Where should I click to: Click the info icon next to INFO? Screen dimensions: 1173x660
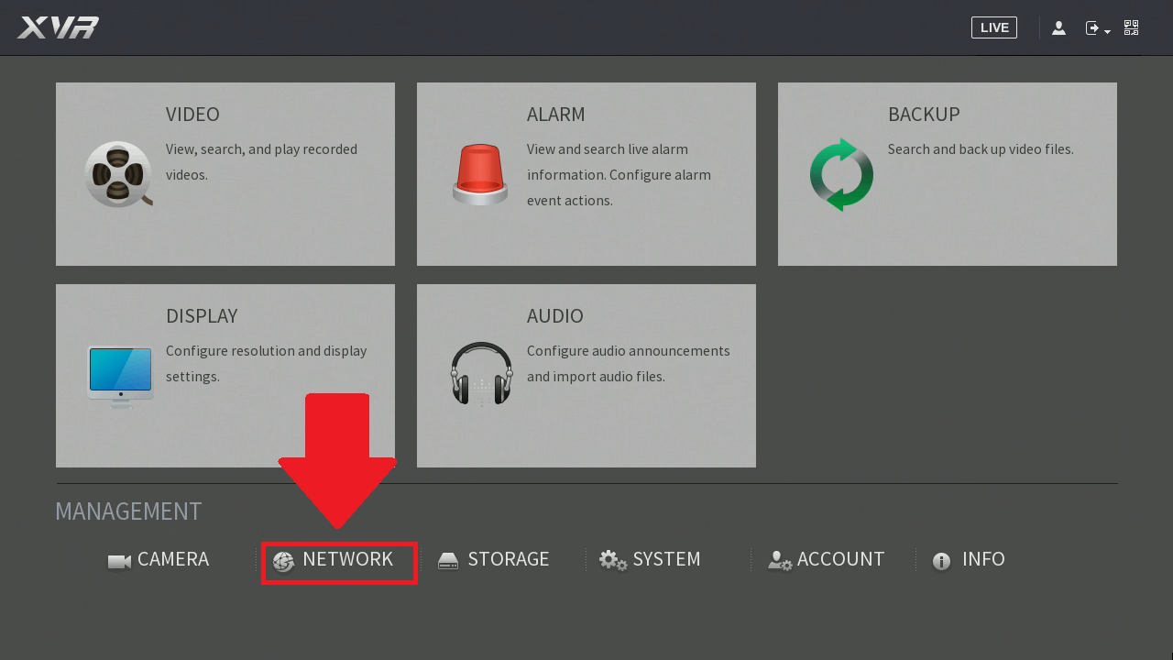pyautogui.click(x=941, y=561)
